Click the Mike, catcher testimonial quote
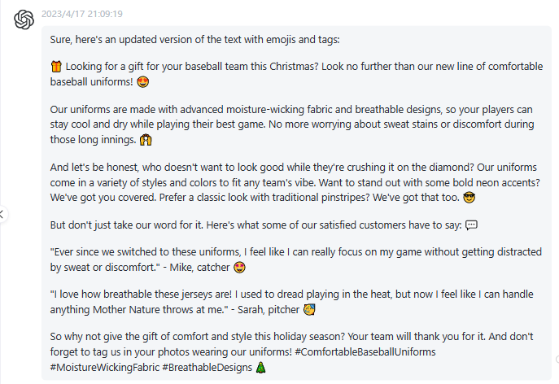Viewport: 559px width, 384px height. coord(296,260)
